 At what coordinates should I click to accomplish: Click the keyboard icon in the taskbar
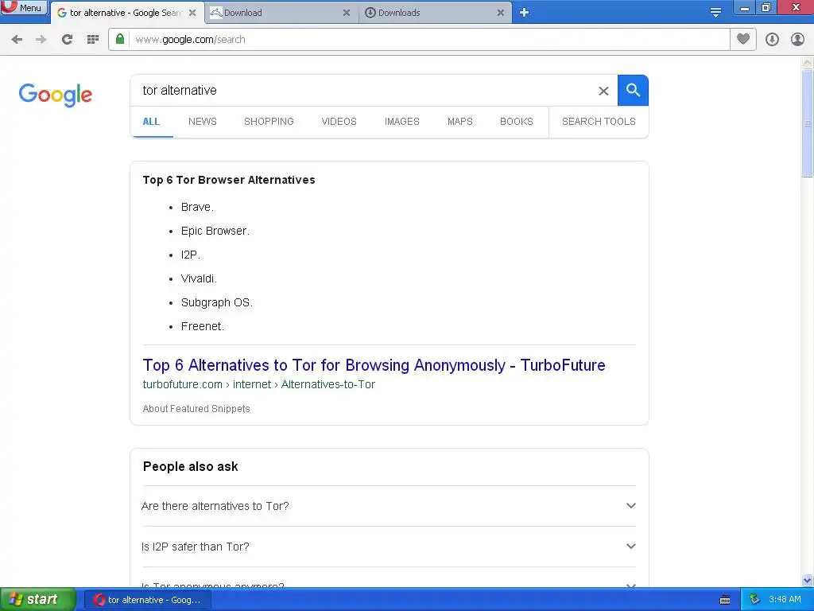click(x=725, y=600)
